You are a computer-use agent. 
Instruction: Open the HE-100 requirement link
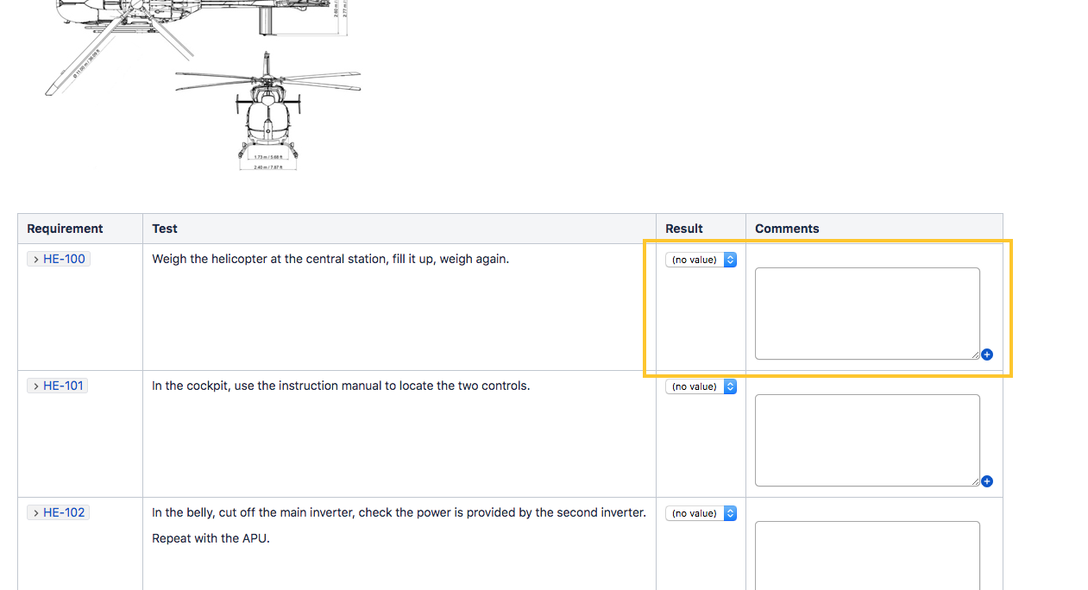65,259
